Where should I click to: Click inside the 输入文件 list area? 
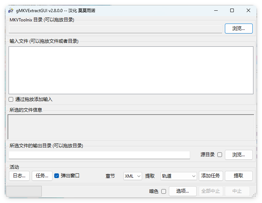tap(131, 70)
